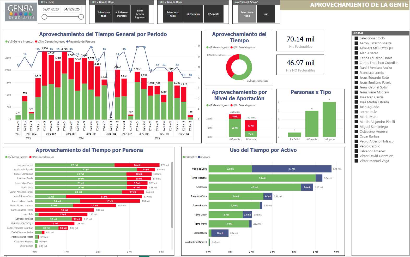Select the a)Operativo hour type filter
The width and height of the screenshot is (410, 257).
pos(193,14)
